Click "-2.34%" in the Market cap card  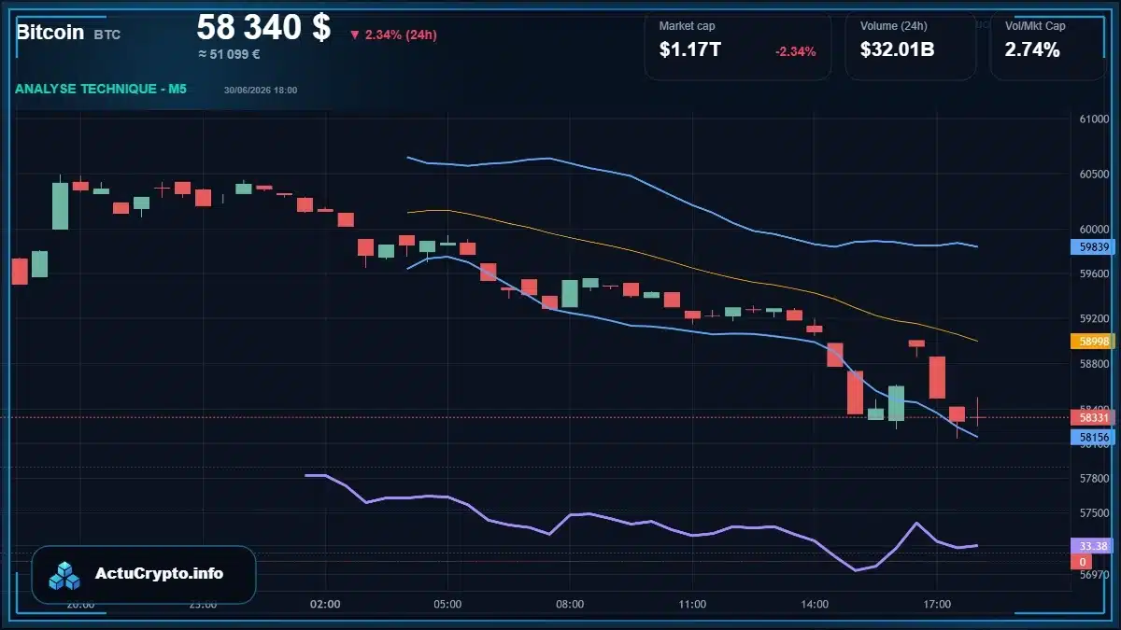tap(796, 51)
